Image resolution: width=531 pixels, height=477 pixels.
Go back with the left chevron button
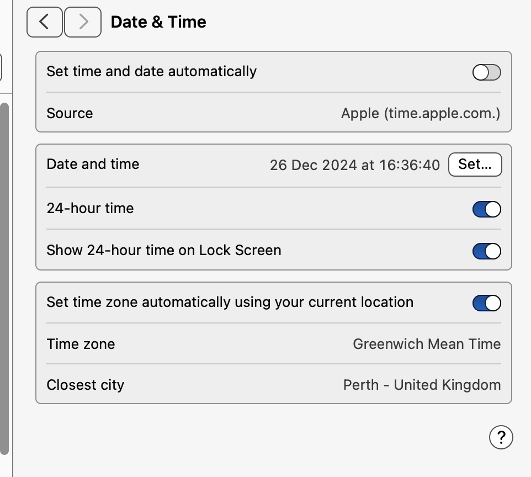pos(44,22)
